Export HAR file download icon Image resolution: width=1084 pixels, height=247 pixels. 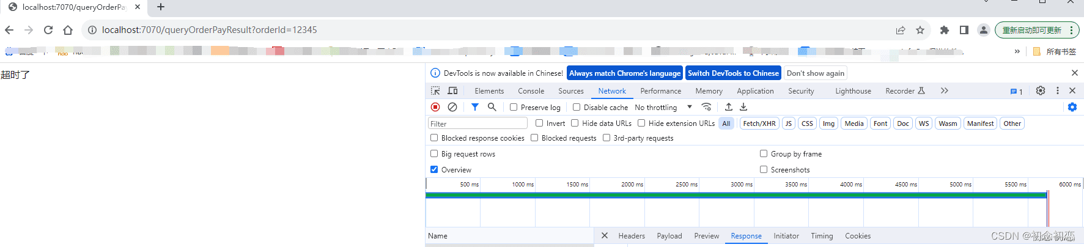pos(743,107)
